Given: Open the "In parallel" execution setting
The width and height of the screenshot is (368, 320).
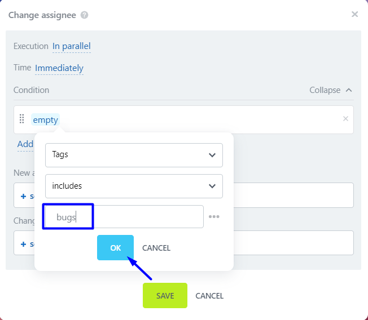Looking at the screenshot, I should (71, 46).
